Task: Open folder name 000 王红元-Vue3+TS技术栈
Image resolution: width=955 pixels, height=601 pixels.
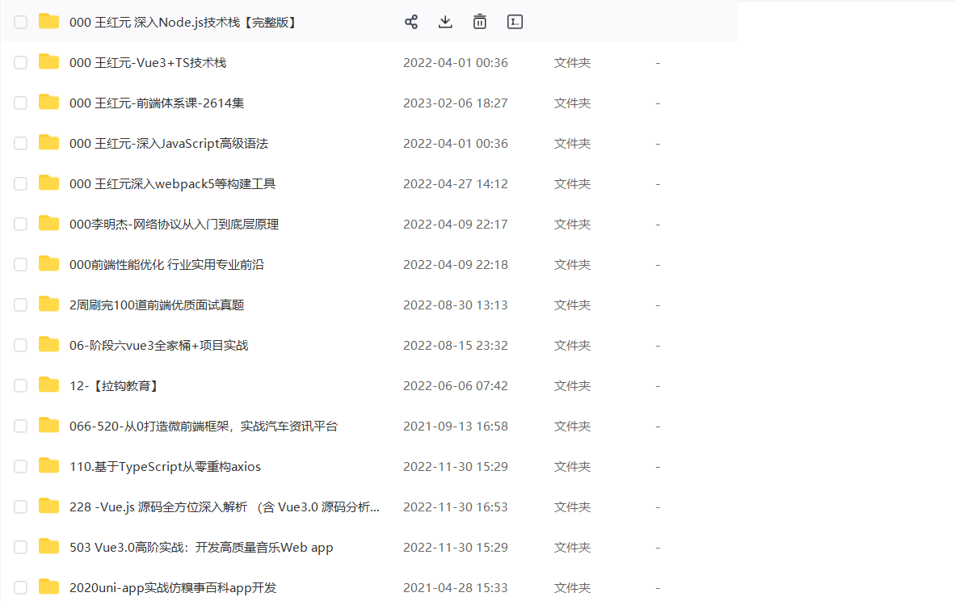Action: click(148, 63)
